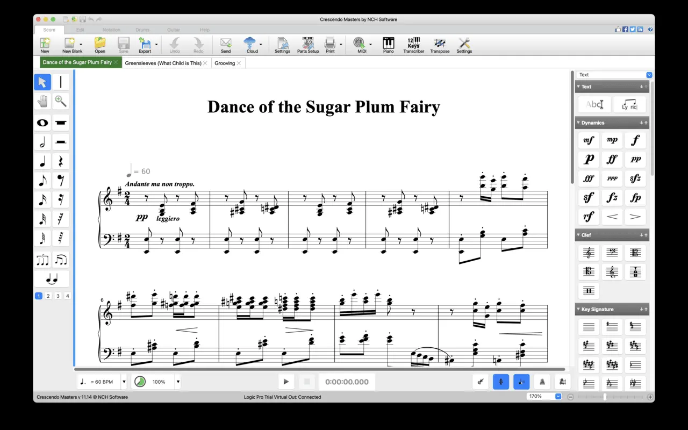Open the Keys Transcriber tool

pos(413,45)
